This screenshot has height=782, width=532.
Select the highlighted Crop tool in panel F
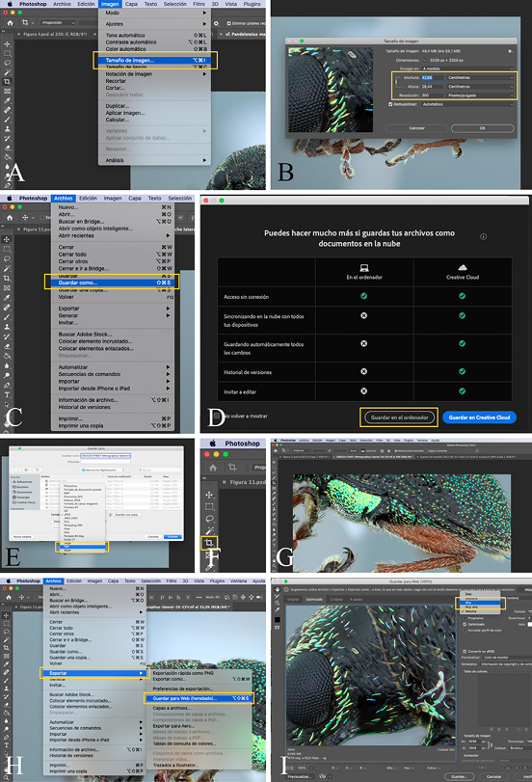[209, 543]
